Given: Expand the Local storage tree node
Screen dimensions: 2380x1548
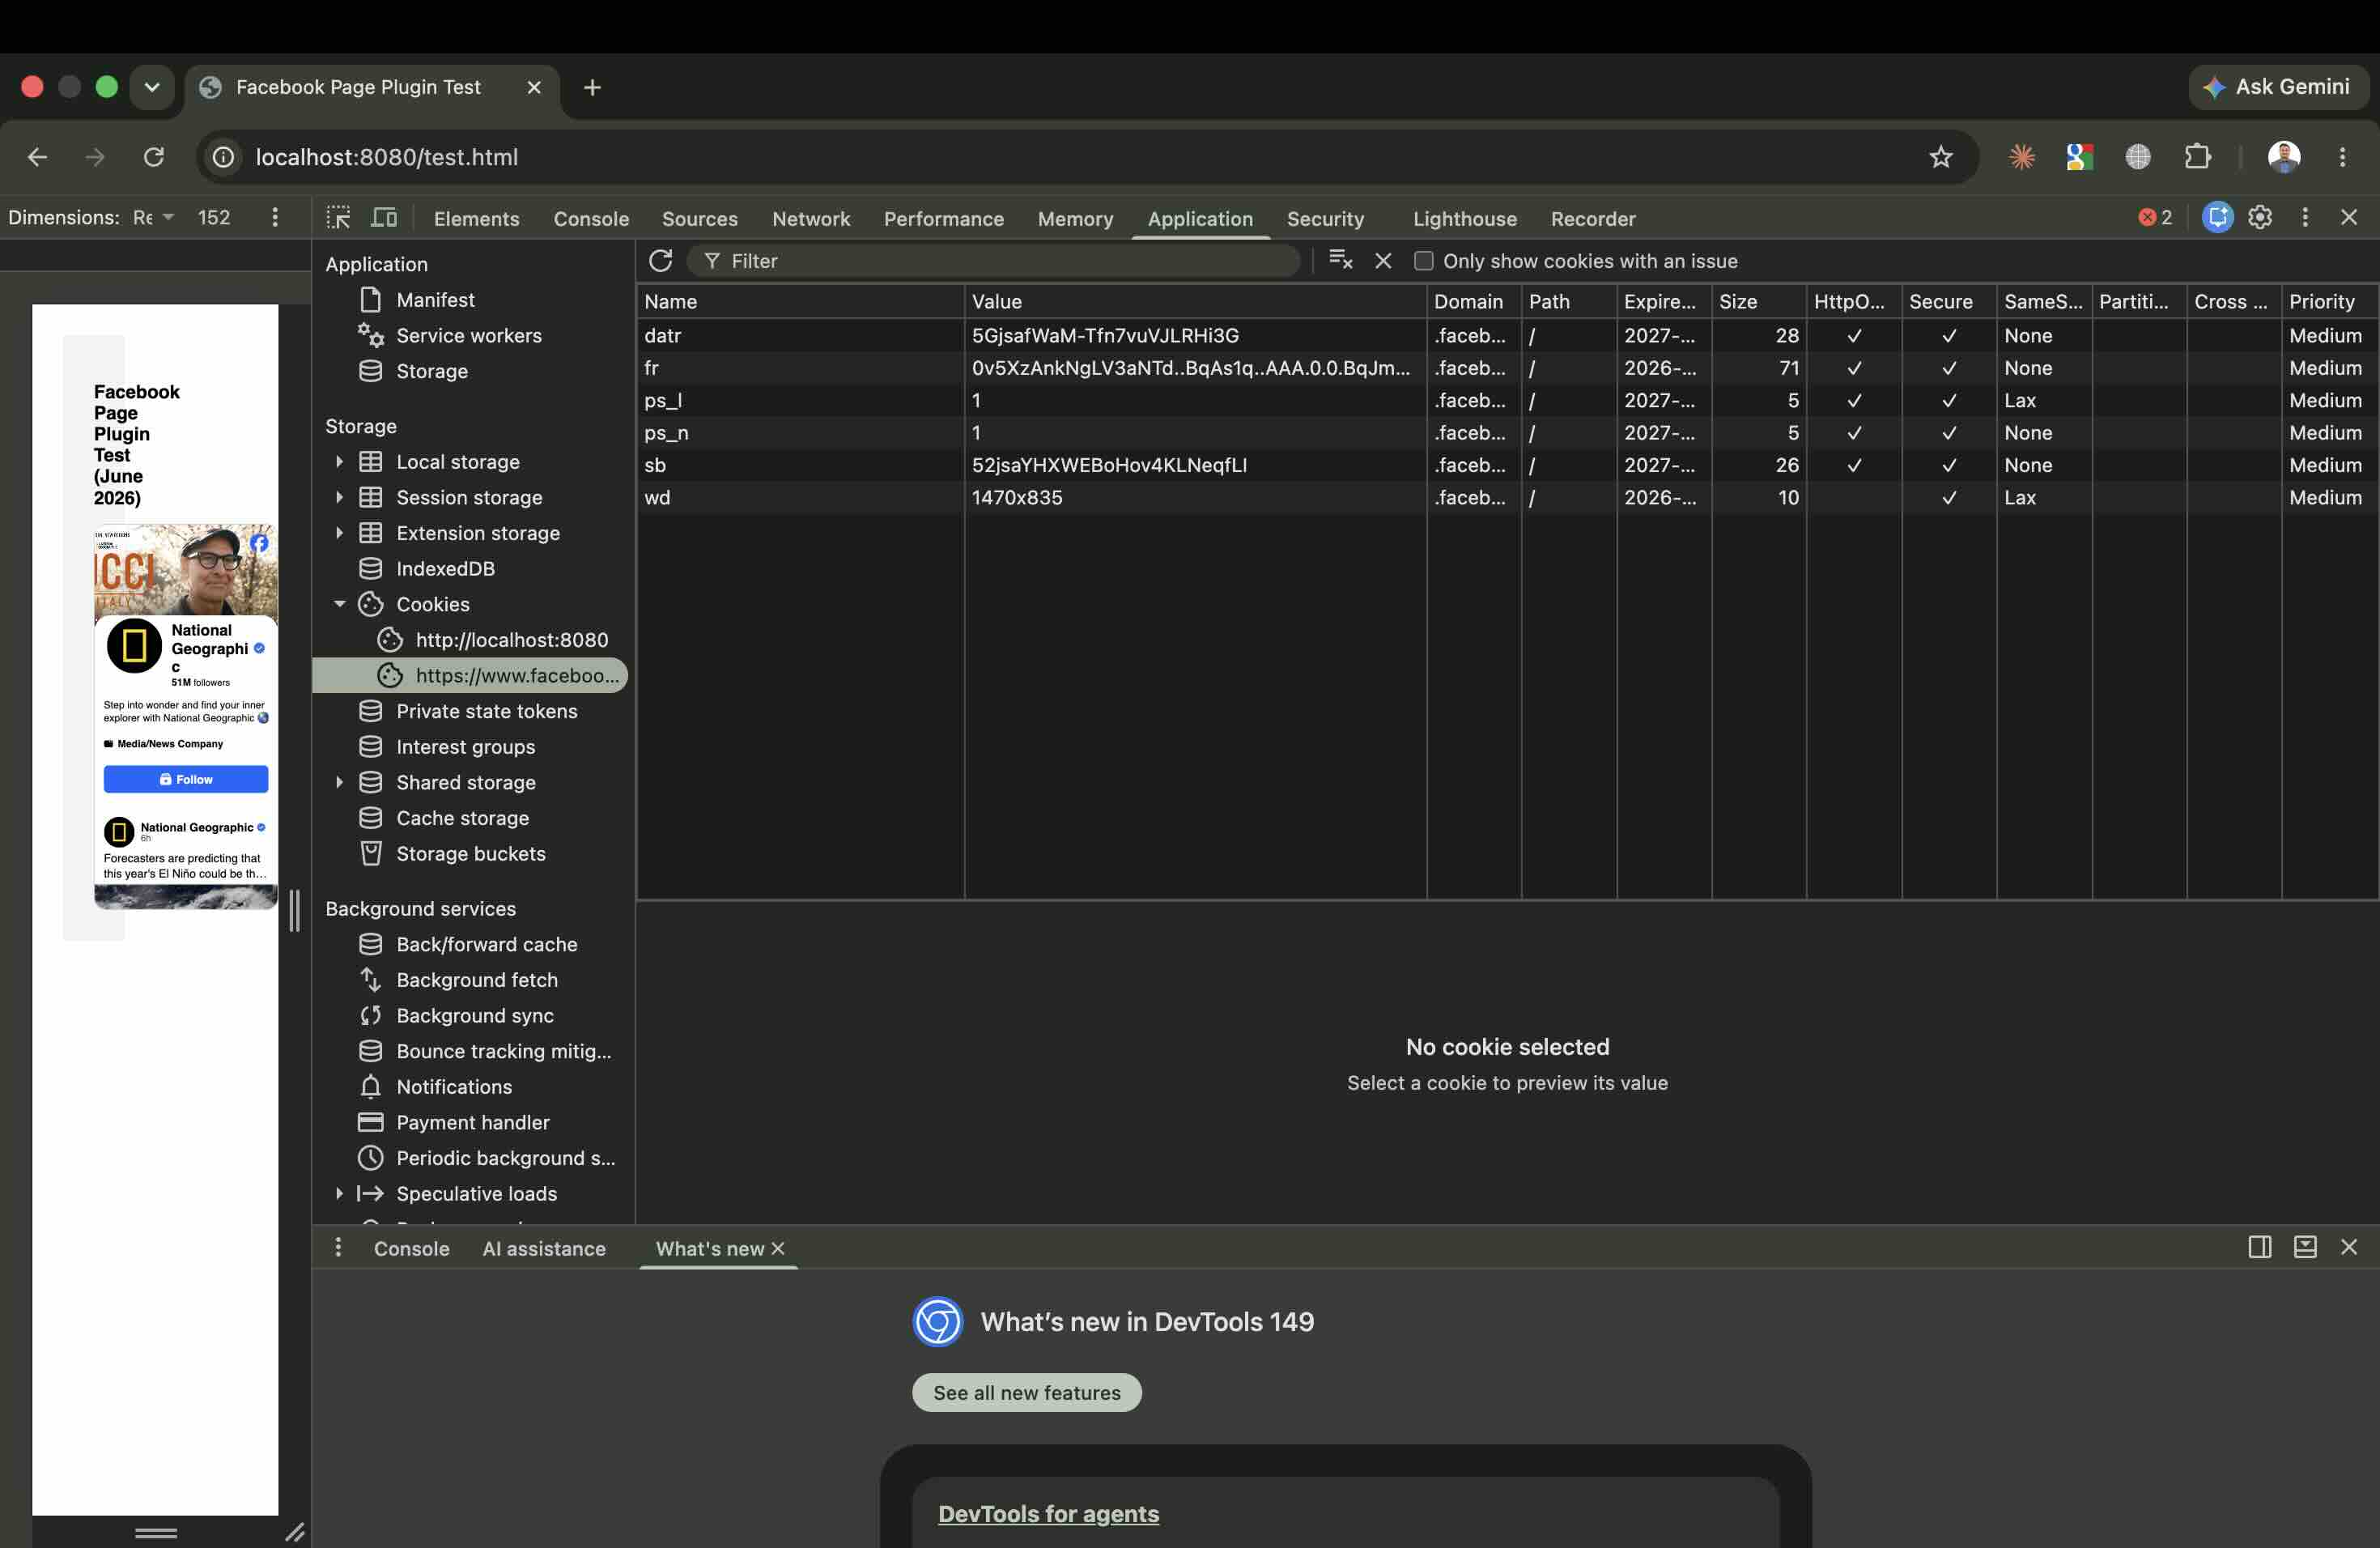Looking at the screenshot, I should (339, 462).
